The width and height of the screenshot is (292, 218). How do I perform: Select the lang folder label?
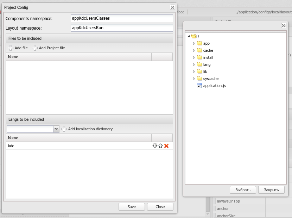207,64
